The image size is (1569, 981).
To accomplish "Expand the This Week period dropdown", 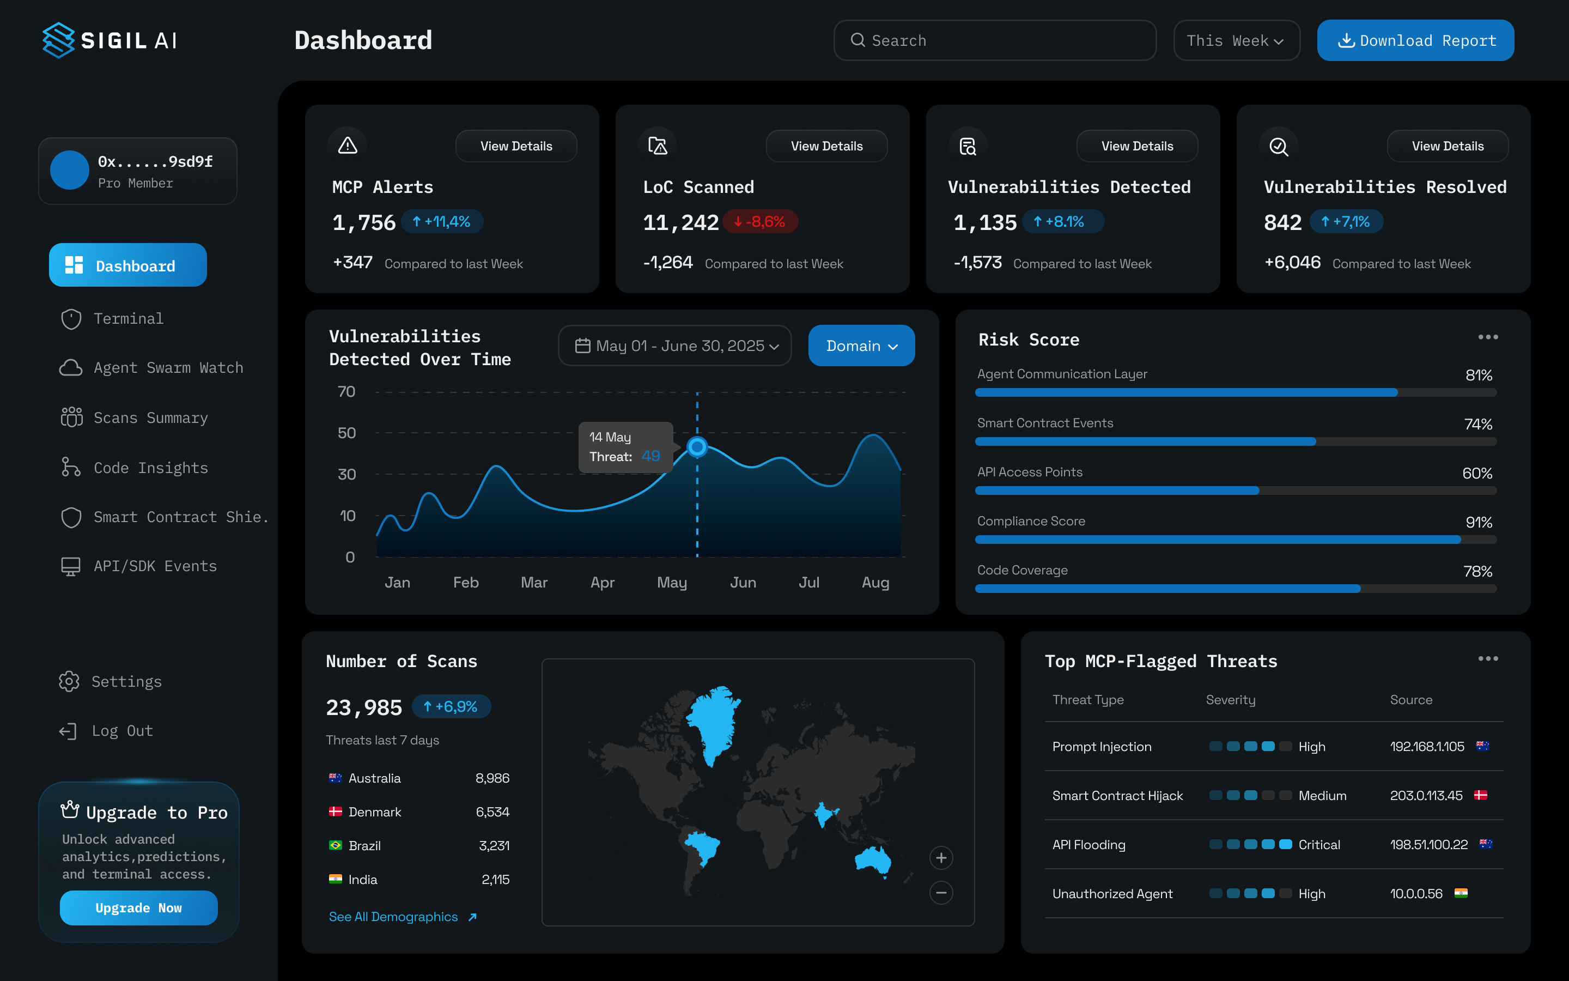I will (1236, 40).
